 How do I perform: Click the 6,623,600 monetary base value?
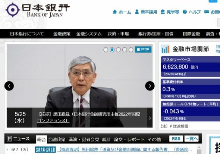tap(175, 67)
